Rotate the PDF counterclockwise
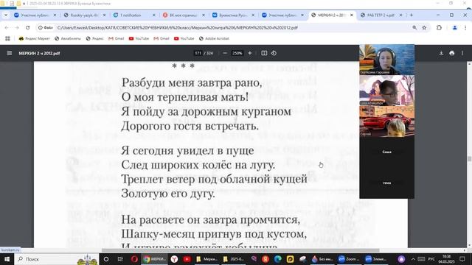 tap(274, 53)
